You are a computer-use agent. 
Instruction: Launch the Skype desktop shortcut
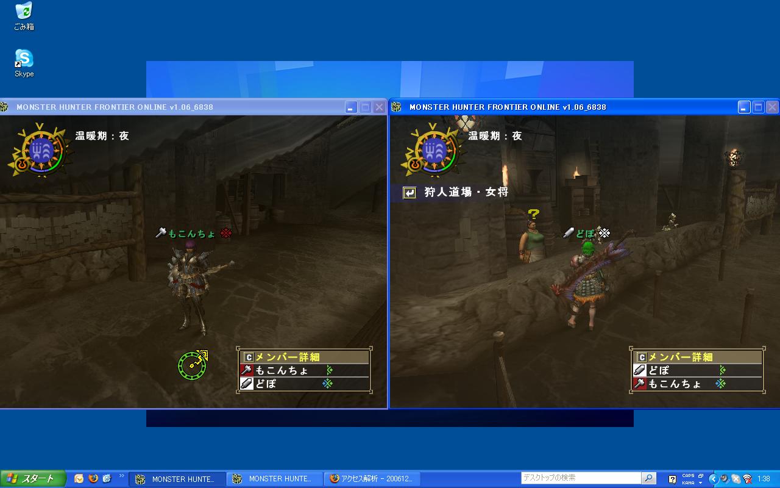(24, 63)
